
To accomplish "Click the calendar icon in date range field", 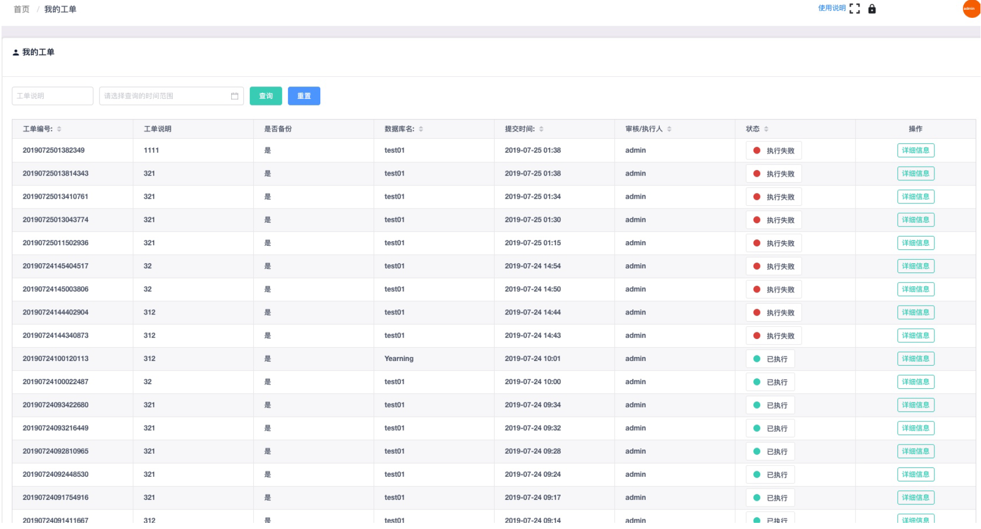I will pyautogui.click(x=235, y=96).
